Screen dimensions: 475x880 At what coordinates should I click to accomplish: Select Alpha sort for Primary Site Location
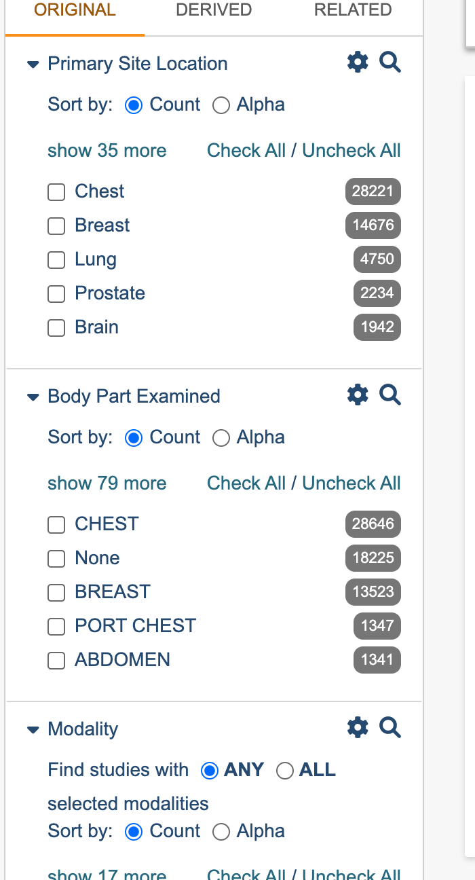(221, 105)
